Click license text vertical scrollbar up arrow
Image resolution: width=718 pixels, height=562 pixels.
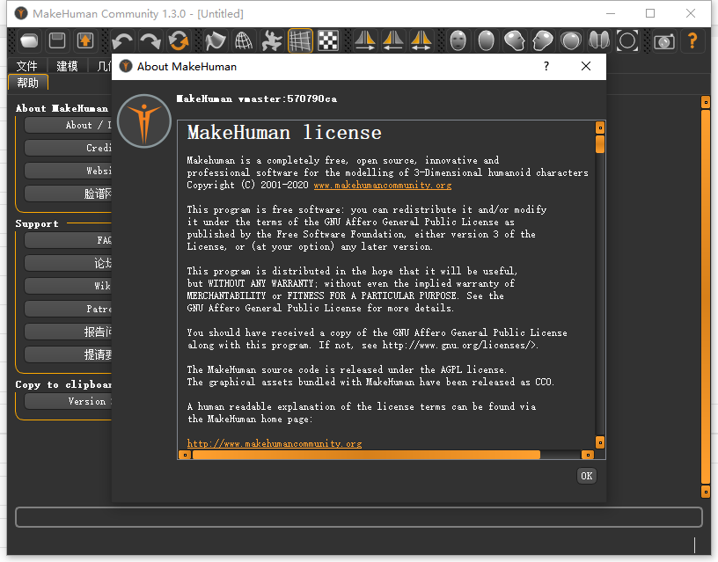coord(600,128)
